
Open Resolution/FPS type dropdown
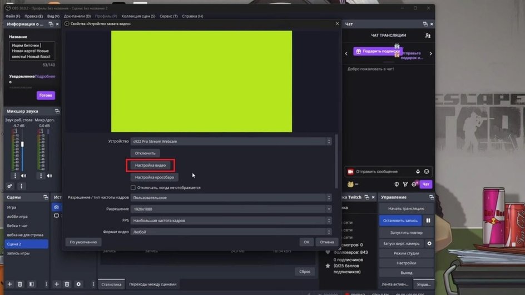point(231,198)
